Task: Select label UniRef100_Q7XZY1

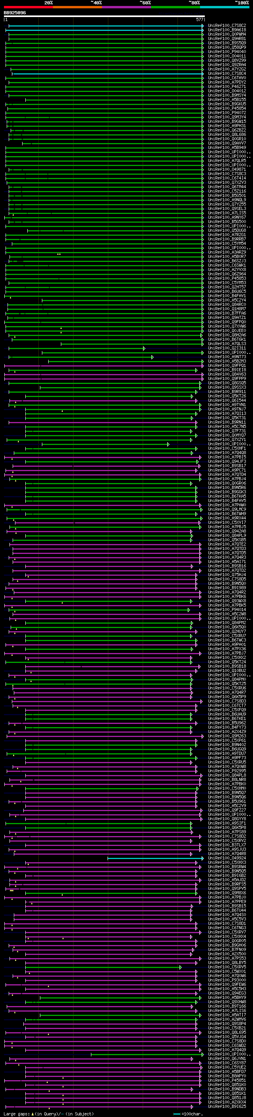Action: pos(227,440)
